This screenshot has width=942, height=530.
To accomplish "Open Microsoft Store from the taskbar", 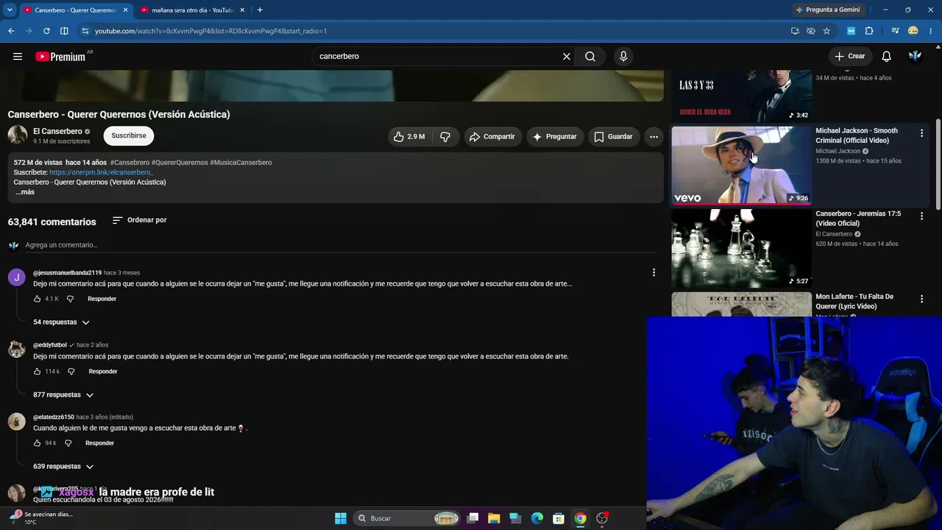I will 559,518.
